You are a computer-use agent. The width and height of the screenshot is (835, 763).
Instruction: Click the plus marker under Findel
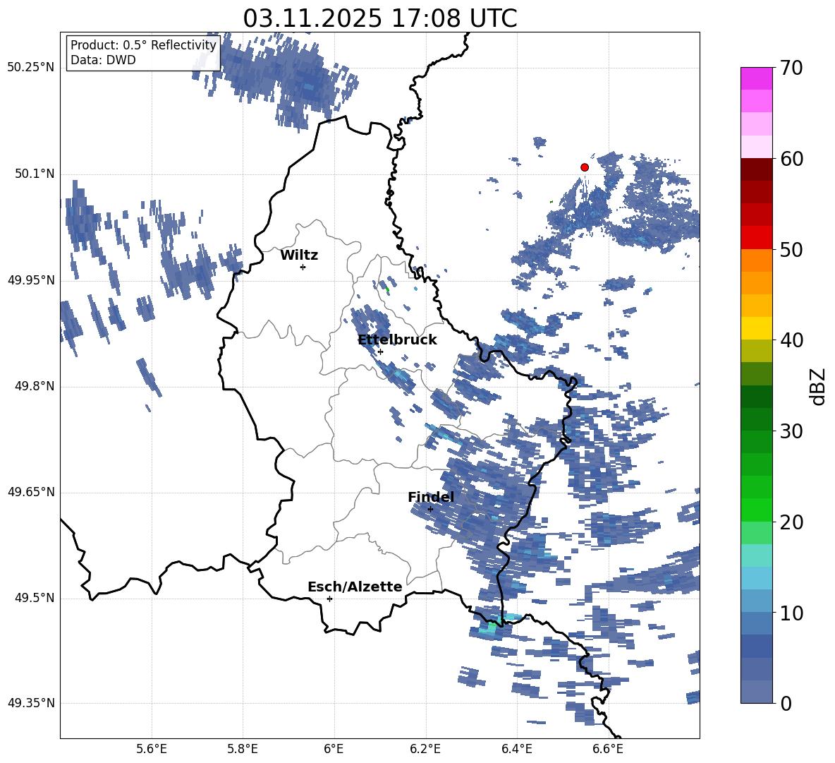coord(430,509)
